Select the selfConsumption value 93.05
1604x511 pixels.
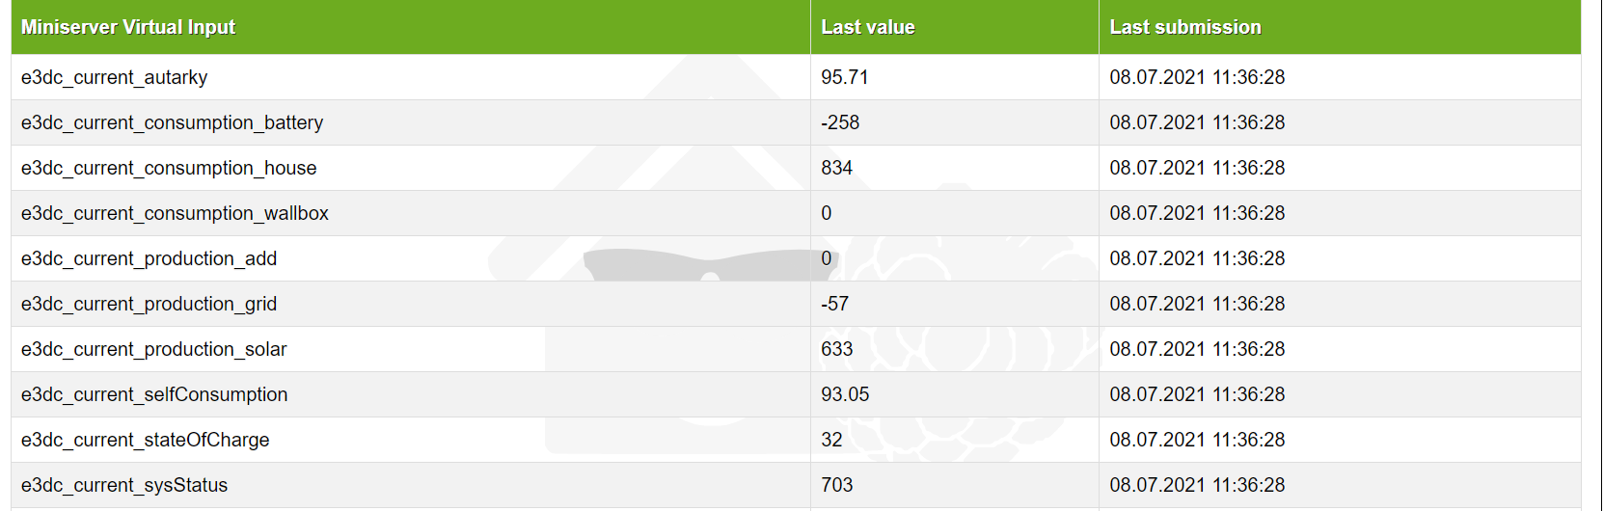click(845, 394)
